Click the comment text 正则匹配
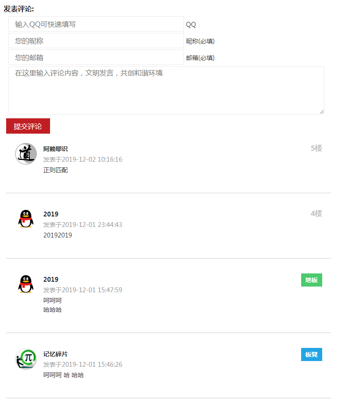 point(55,170)
